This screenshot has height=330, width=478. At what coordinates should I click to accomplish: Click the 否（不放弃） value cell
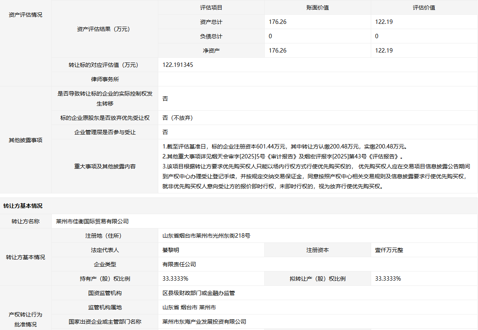(178, 118)
